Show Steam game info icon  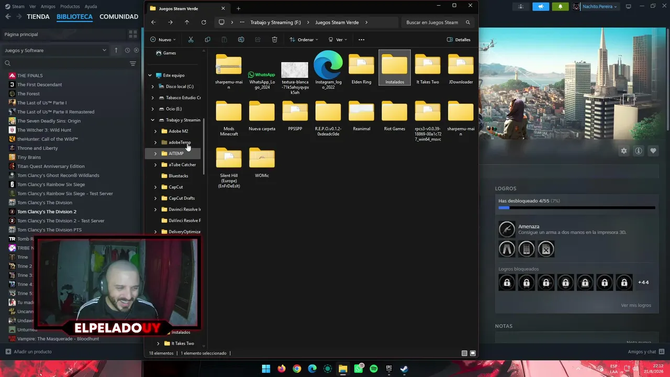pos(639,151)
